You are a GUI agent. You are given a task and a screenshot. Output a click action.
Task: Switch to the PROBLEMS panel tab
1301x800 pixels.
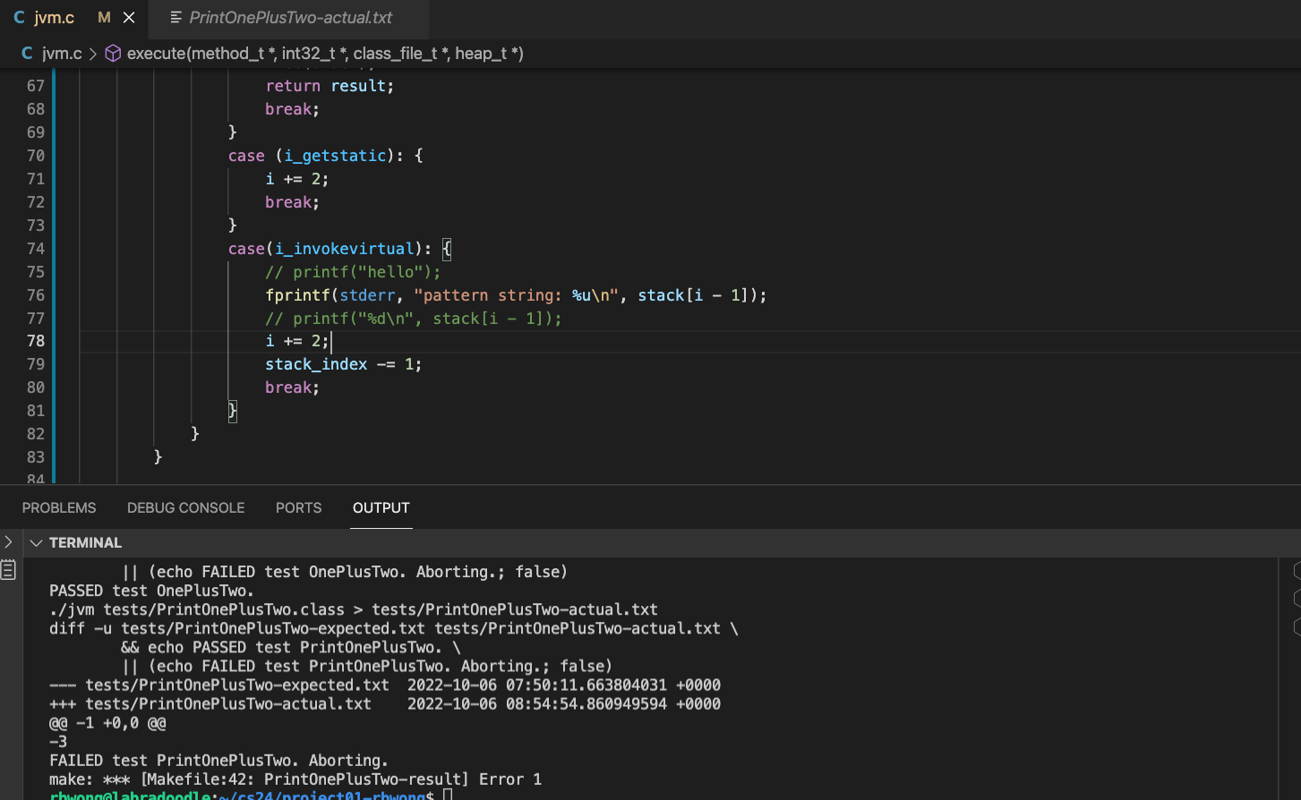pos(59,507)
